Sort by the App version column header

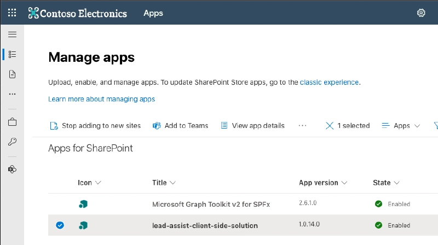click(323, 183)
